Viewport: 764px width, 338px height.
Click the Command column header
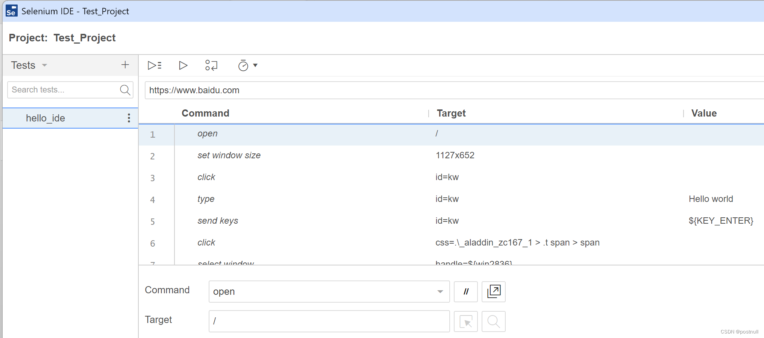[205, 113]
